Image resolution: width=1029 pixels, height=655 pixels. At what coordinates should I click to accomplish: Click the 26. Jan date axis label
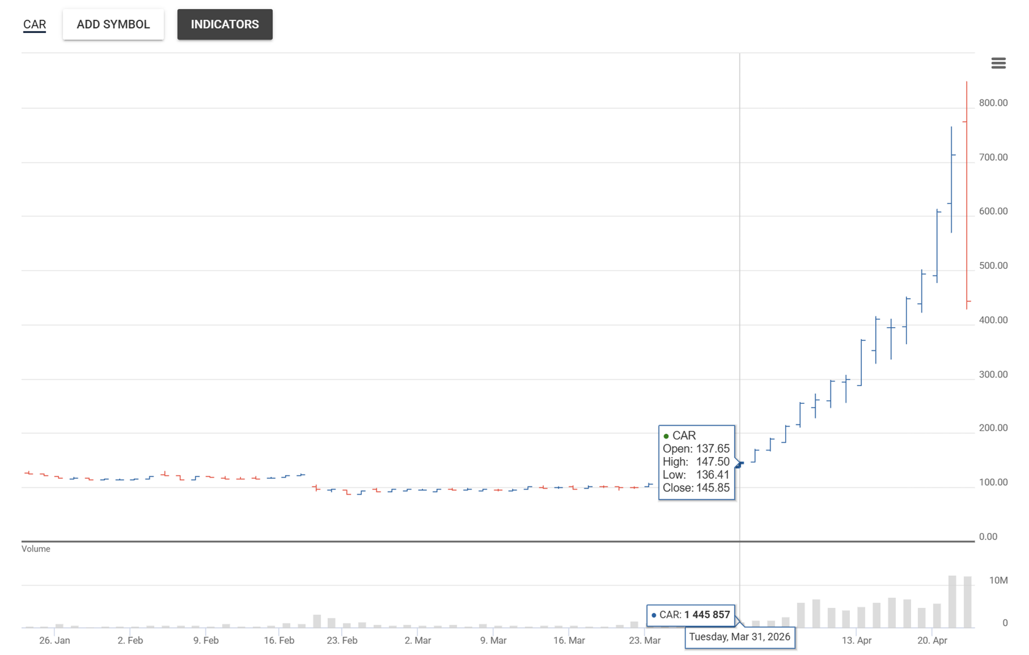pos(54,641)
